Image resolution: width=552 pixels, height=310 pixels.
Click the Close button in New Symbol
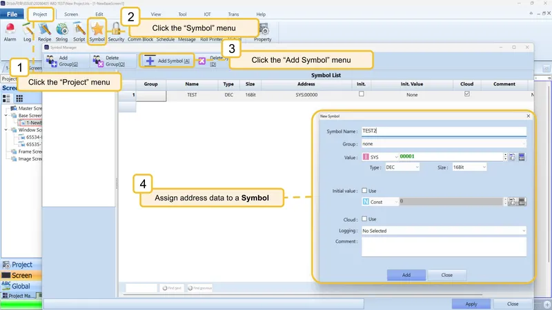coord(446,275)
